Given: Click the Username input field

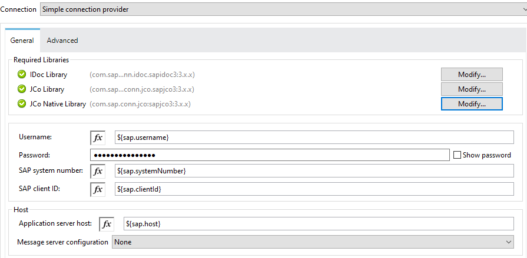Looking at the screenshot, I should tap(312, 138).
